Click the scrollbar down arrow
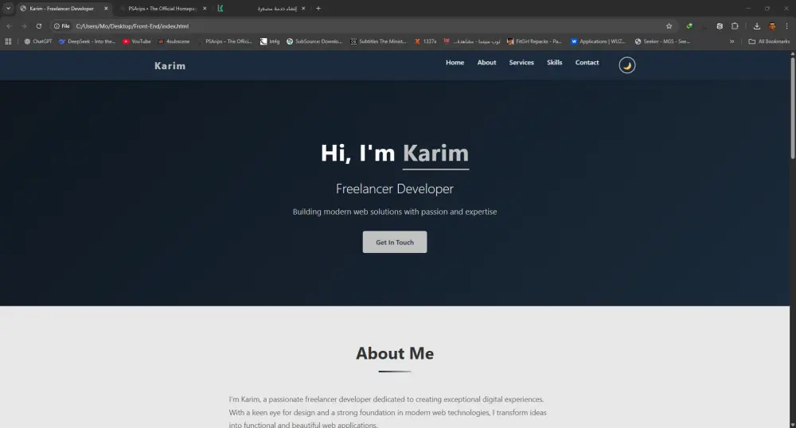The height and width of the screenshot is (428, 796). pos(793,425)
